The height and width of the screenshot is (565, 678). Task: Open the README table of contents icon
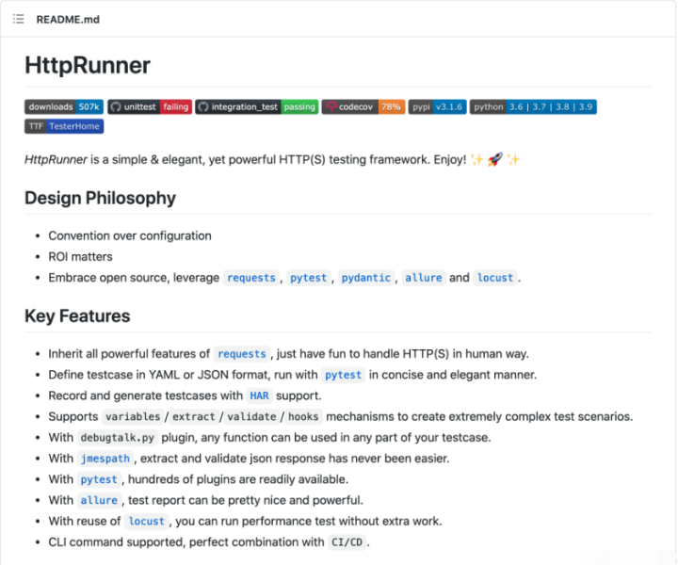(19, 19)
